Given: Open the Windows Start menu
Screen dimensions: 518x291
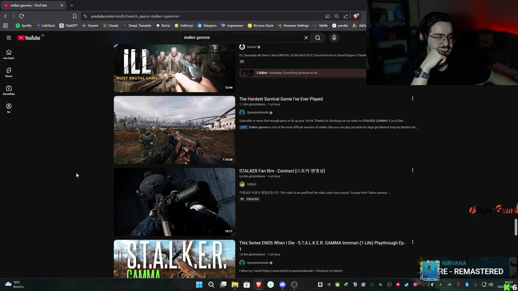Looking at the screenshot, I should (199, 285).
